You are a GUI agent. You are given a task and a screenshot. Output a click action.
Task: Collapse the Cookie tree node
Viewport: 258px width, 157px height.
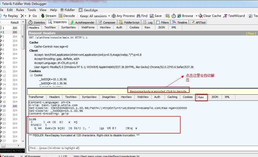click(31, 75)
